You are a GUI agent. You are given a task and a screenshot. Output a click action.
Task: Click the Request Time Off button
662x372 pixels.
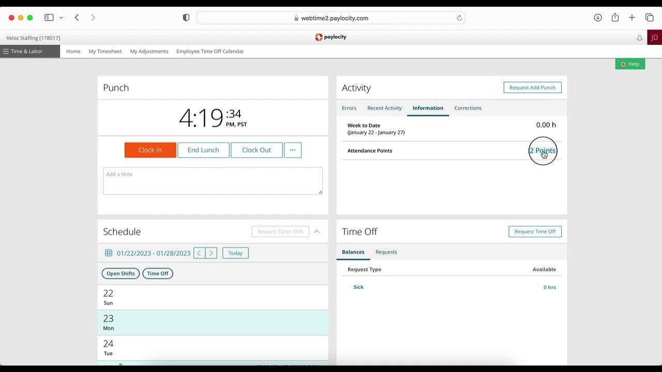tap(535, 231)
